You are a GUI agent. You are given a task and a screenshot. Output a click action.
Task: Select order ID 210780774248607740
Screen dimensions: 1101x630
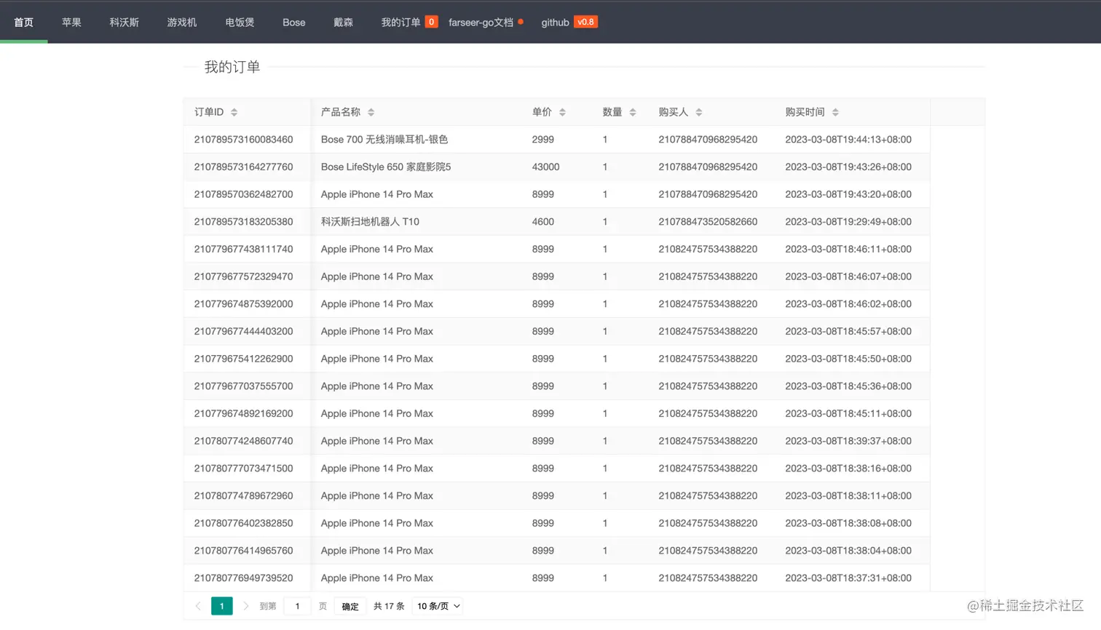click(243, 441)
